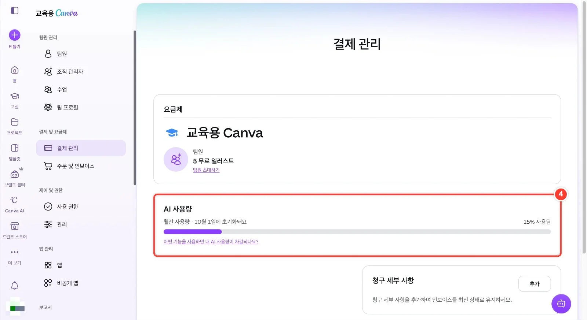Image resolution: width=587 pixels, height=320 pixels.
Task: Open the AI 사용량 차감 help link
Action: click(211, 242)
